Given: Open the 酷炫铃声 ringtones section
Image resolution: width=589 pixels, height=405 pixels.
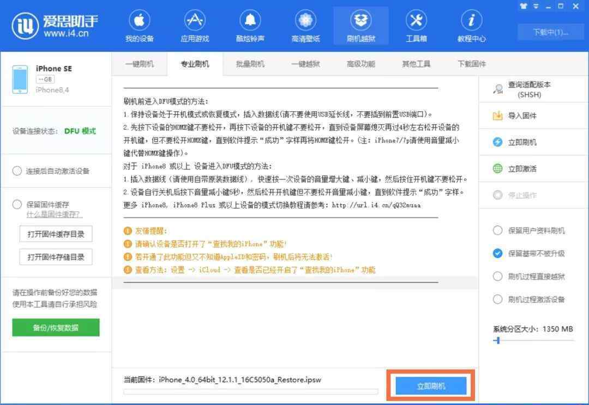Looking at the screenshot, I should point(250,26).
